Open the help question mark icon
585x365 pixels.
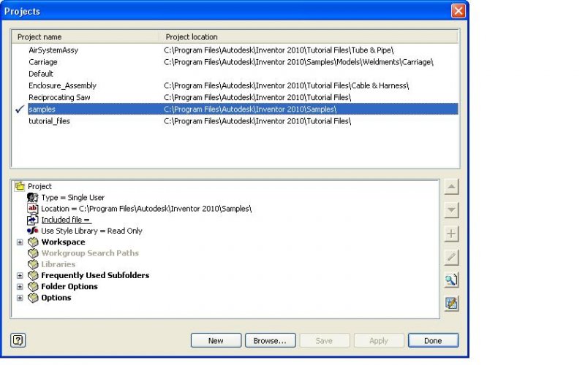18,339
